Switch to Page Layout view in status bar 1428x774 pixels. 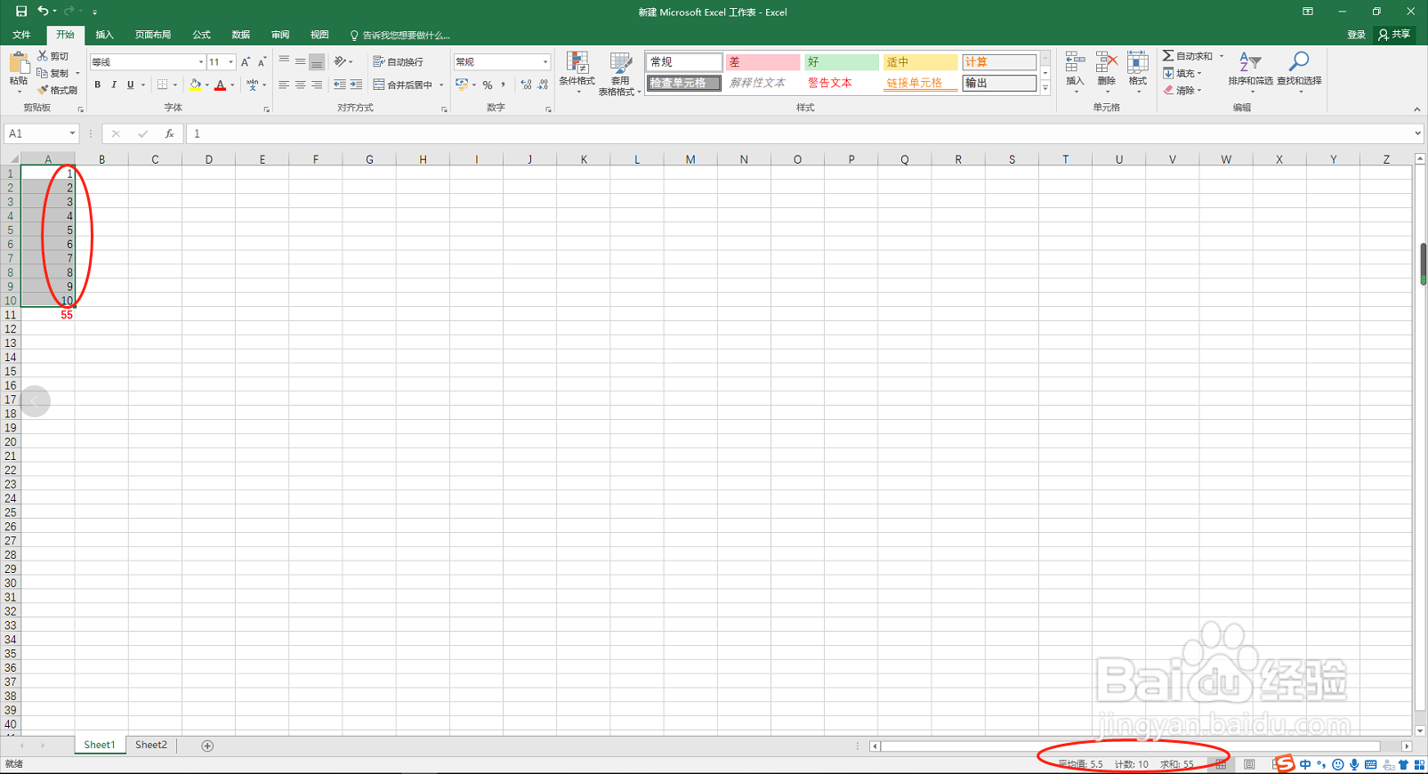coord(1249,764)
